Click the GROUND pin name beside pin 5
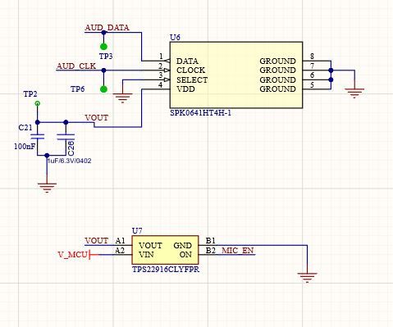Viewport: 393px width, 327px height. point(277,89)
